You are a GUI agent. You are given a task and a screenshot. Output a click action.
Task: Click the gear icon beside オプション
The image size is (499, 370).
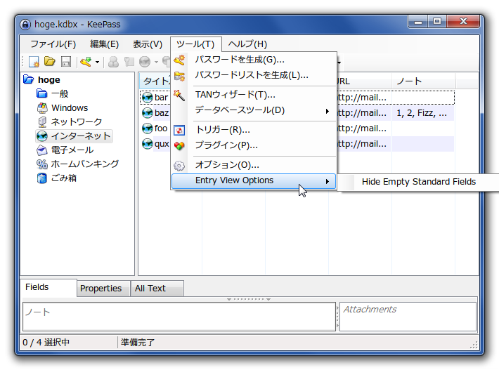coord(179,165)
